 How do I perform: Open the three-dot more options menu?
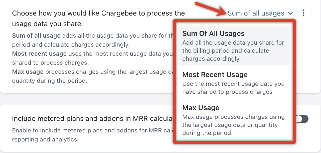click(x=303, y=13)
